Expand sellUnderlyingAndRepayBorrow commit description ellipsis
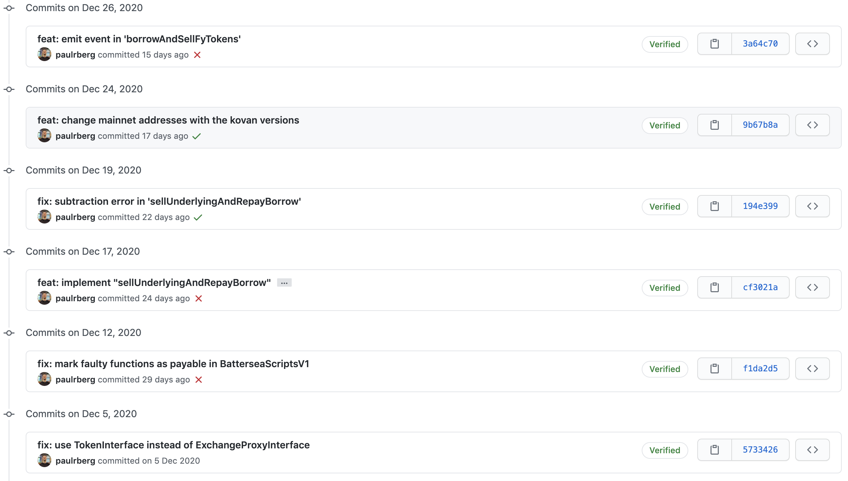Screen dimensions: 848x481 (284, 283)
